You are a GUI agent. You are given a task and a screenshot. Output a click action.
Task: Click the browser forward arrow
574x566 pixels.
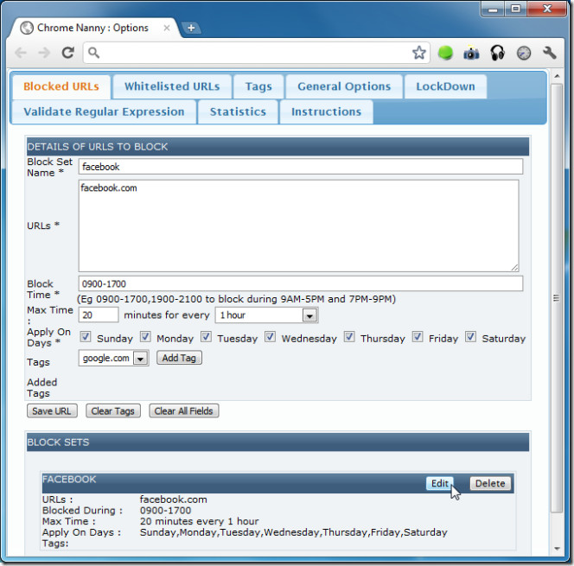pos(44,53)
